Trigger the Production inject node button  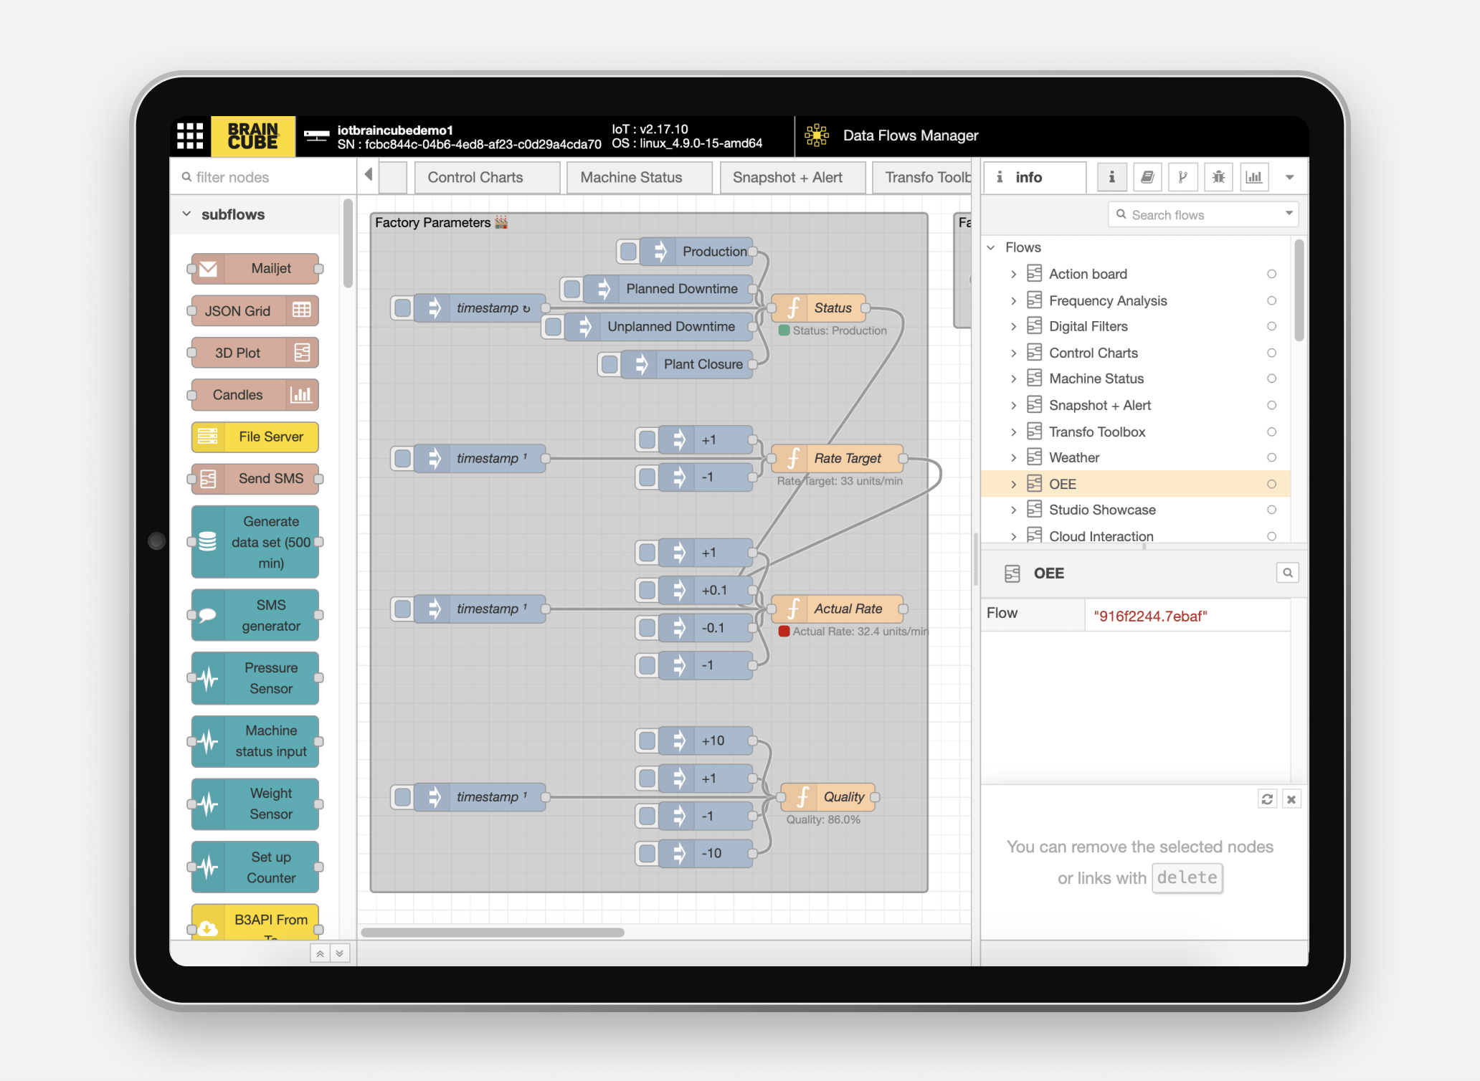click(x=628, y=252)
